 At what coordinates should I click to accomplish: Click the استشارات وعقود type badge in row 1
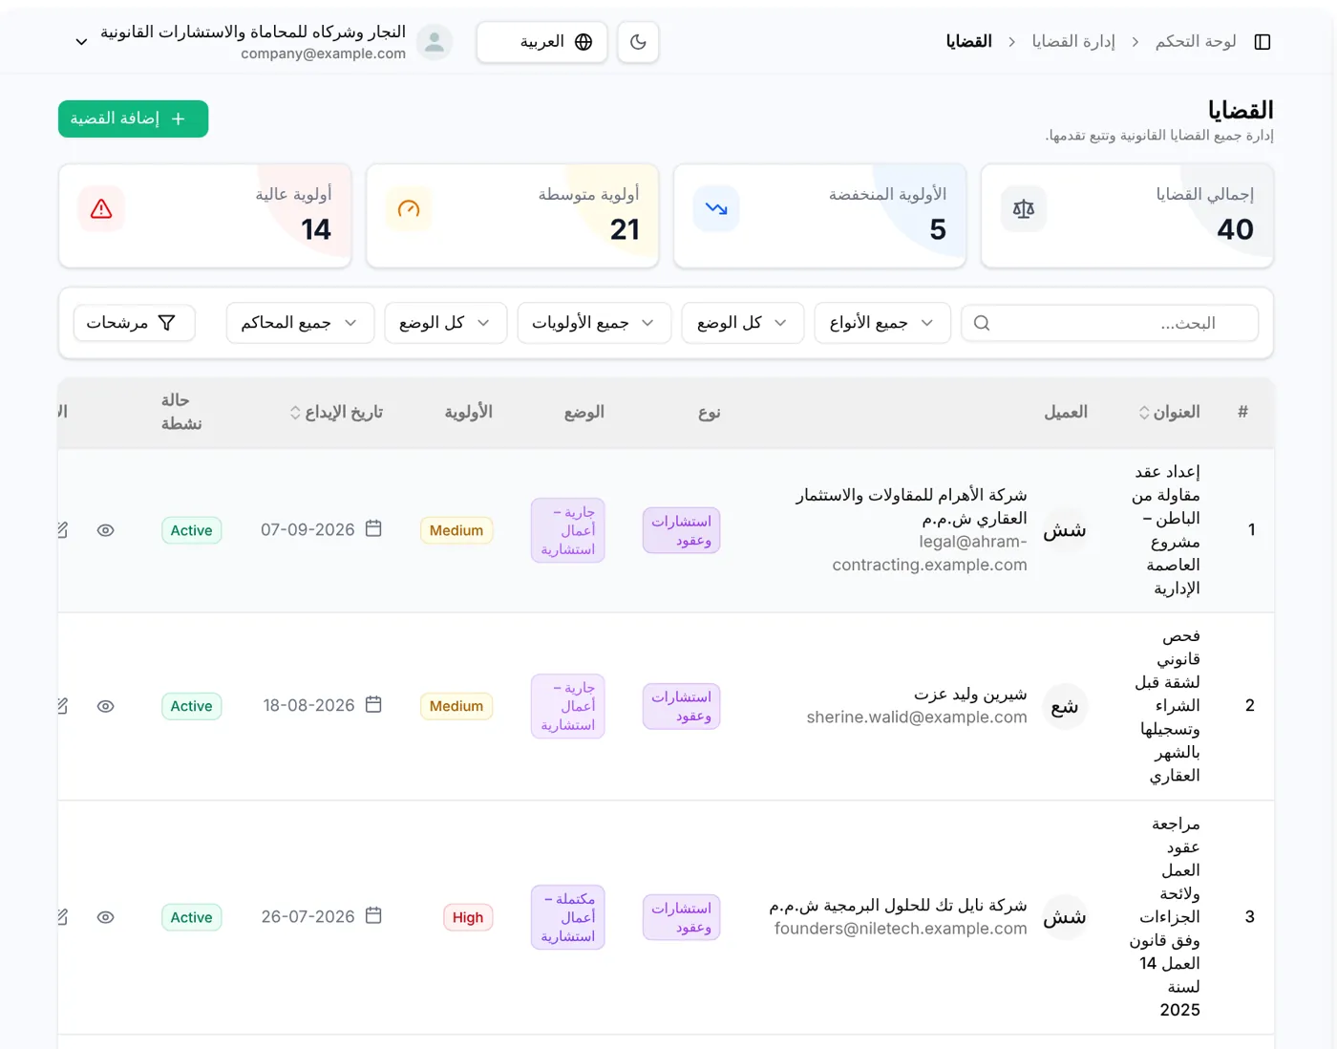coord(681,530)
